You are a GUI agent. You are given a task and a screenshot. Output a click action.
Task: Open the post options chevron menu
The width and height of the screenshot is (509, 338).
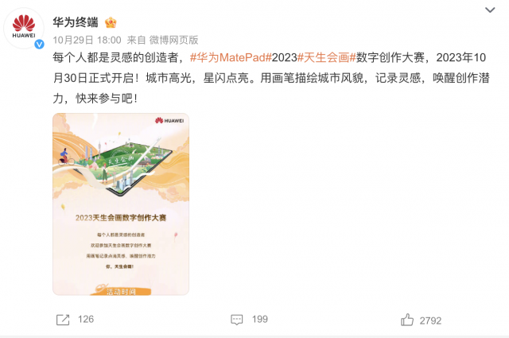click(490, 10)
